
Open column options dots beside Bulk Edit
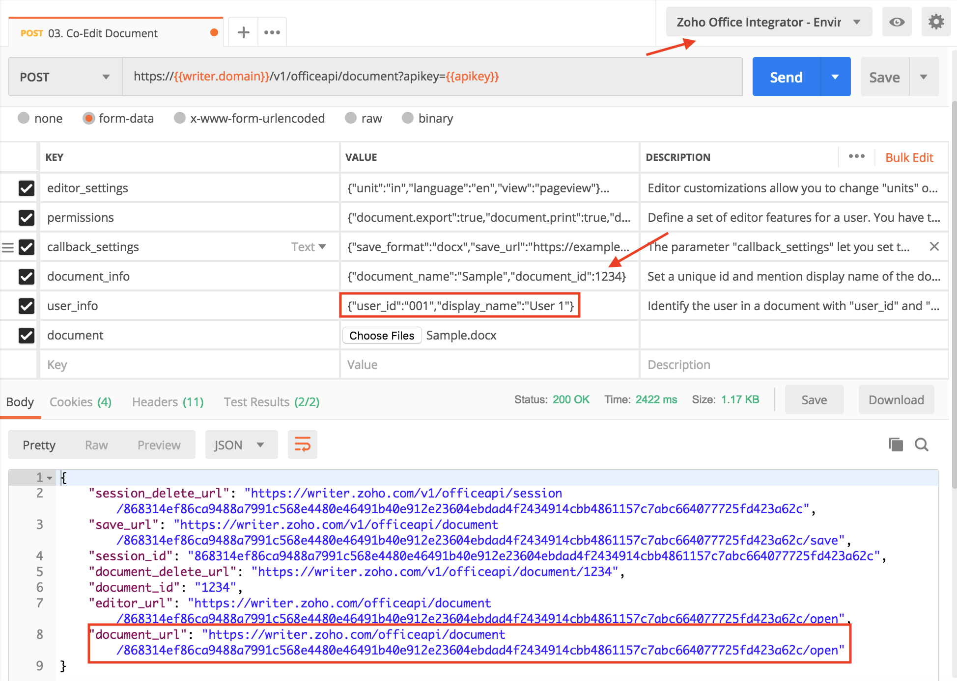coord(856,157)
